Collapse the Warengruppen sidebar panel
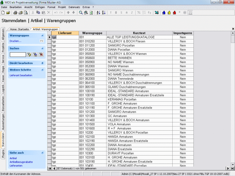235x176 pixels. point(42,36)
